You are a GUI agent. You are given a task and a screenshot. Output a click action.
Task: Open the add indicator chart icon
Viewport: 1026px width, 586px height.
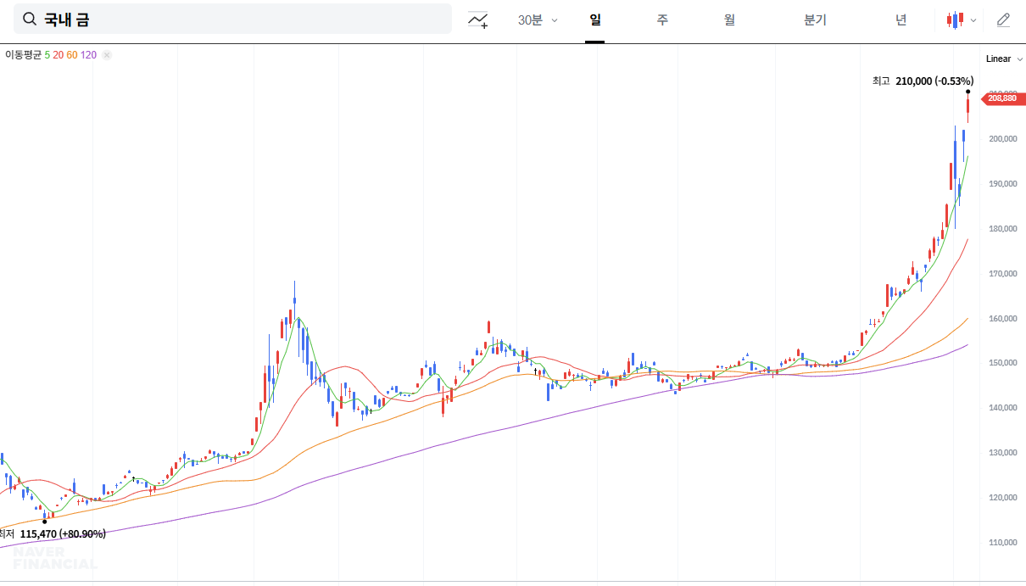click(478, 20)
